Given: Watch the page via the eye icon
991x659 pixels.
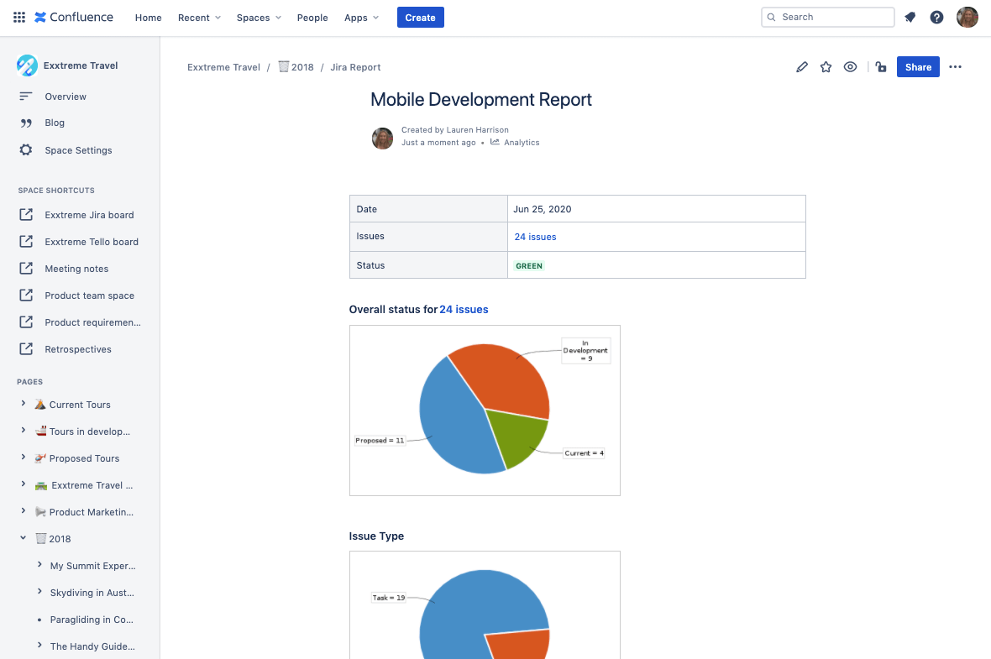Looking at the screenshot, I should (x=850, y=67).
